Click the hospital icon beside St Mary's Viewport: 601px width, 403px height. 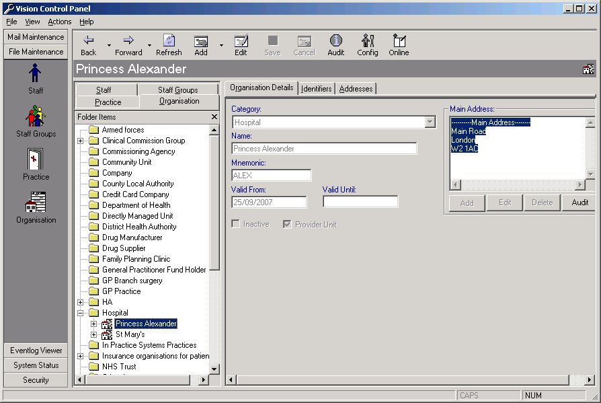[107, 335]
